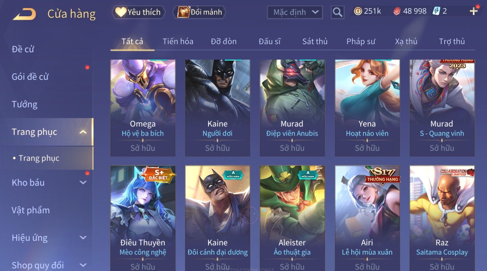Image resolution: width=487 pixels, height=271 pixels.
Task: Open Tướng in the sidebar
Action: 25,104
